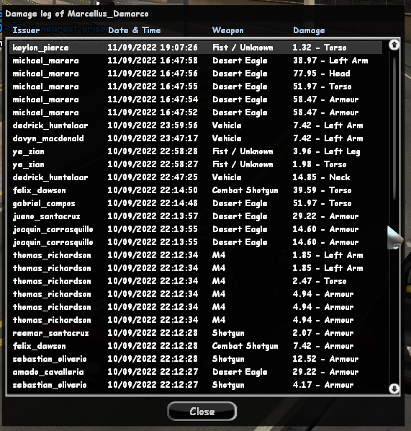Click the Date & Time column header

(x=135, y=30)
